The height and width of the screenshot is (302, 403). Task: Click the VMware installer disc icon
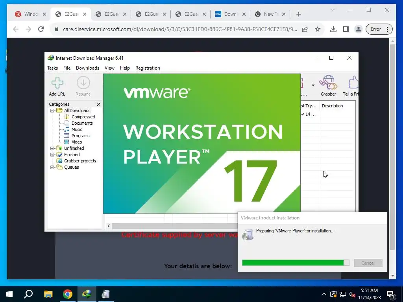point(248,234)
